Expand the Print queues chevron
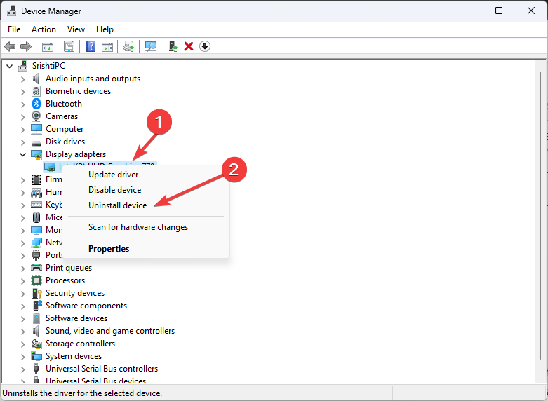The image size is (548, 401). 22,269
